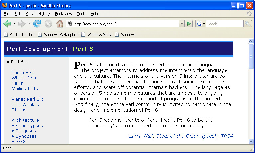
Task: Click the Google search input box
Action: point(225,24)
